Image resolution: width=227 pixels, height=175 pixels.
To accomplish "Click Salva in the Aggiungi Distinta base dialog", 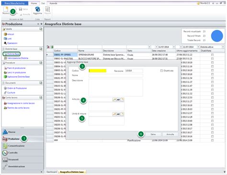I will [x=153, y=134].
